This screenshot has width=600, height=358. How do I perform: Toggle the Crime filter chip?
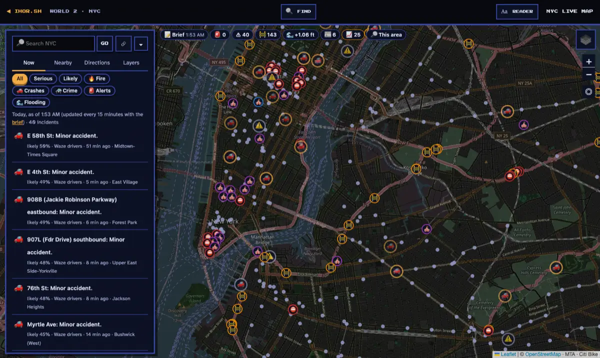(x=66, y=90)
